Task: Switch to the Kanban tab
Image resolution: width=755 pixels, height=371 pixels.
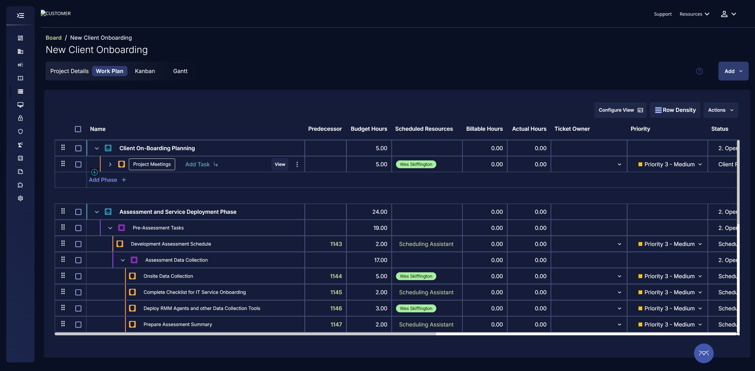Action: coord(145,71)
